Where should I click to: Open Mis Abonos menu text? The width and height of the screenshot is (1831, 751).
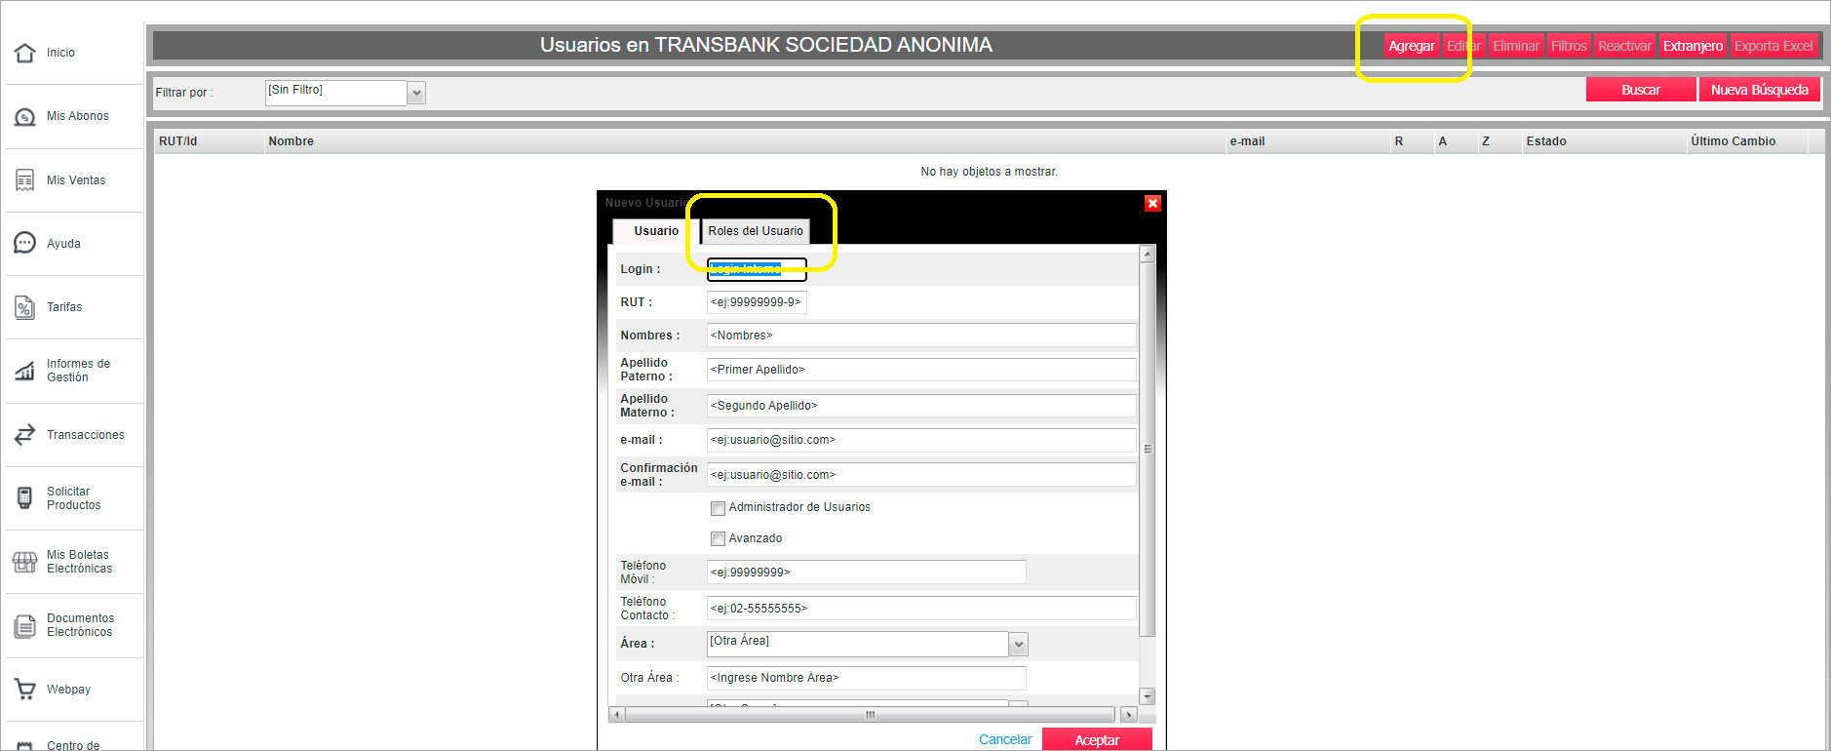pyautogui.click(x=78, y=116)
